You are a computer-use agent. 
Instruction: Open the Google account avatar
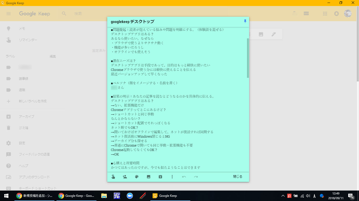[x=348, y=14]
